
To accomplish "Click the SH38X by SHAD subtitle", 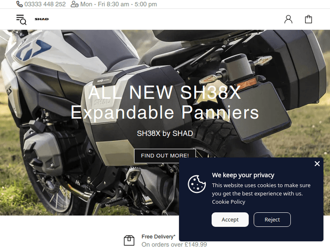I will pyautogui.click(x=165, y=133).
